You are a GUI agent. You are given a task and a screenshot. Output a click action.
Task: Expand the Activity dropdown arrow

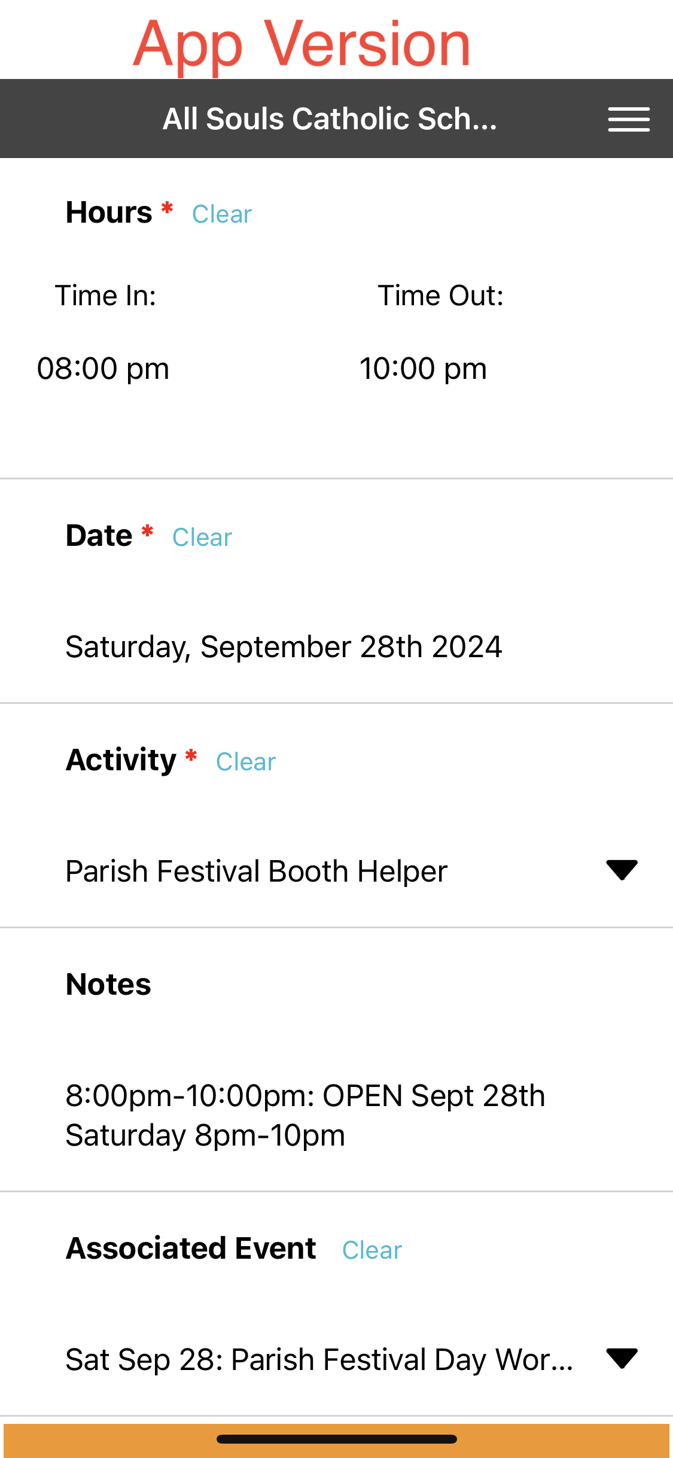[622, 870]
